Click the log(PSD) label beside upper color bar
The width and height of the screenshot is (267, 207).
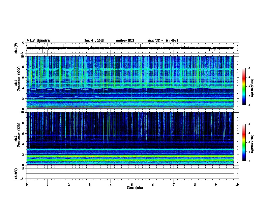[252, 88]
